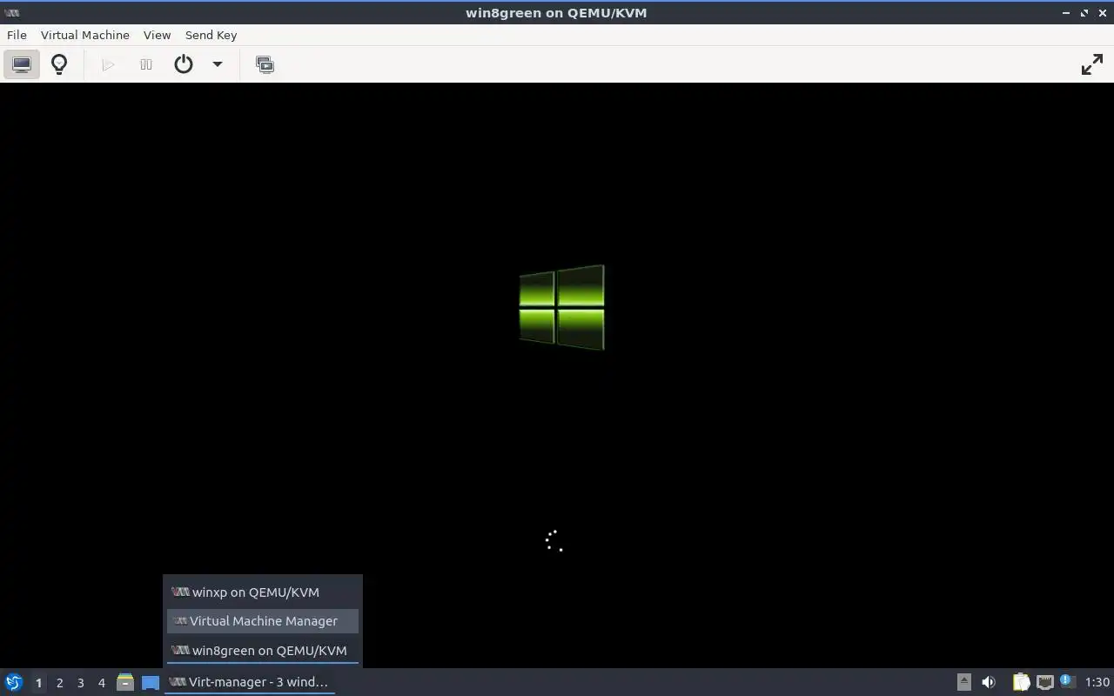Screen dimensions: 1114x696
Task: Select win8green on QEMU/KVM in popup
Action: point(263,651)
